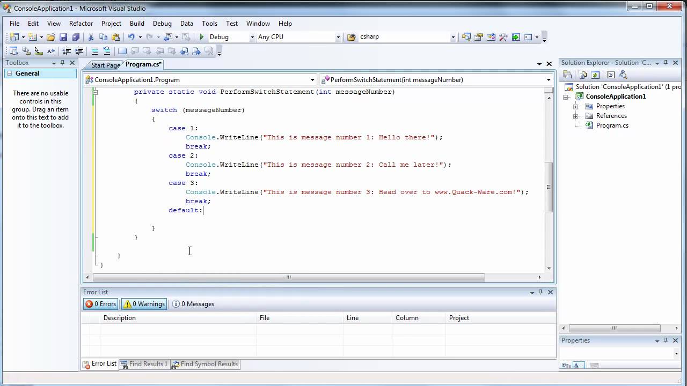Sort Error List by Line column
This screenshot has width=687, height=386.
pyautogui.click(x=367, y=318)
